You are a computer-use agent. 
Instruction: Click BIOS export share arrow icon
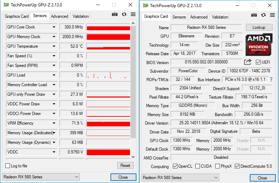pos(248,62)
